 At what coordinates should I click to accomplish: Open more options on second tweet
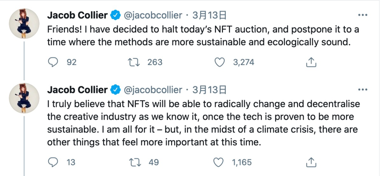pyautogui.click(x=363, y=90)
